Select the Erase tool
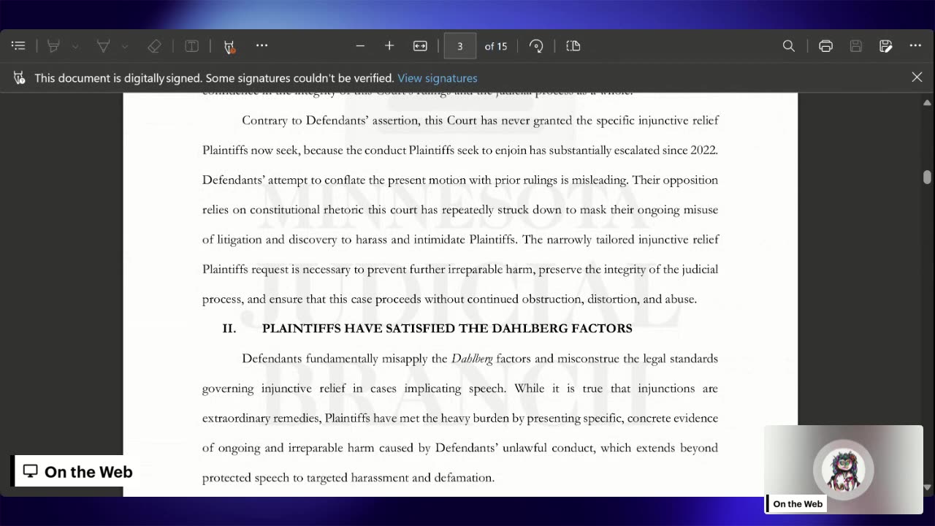The image size is (935, 526). [154, 46]
